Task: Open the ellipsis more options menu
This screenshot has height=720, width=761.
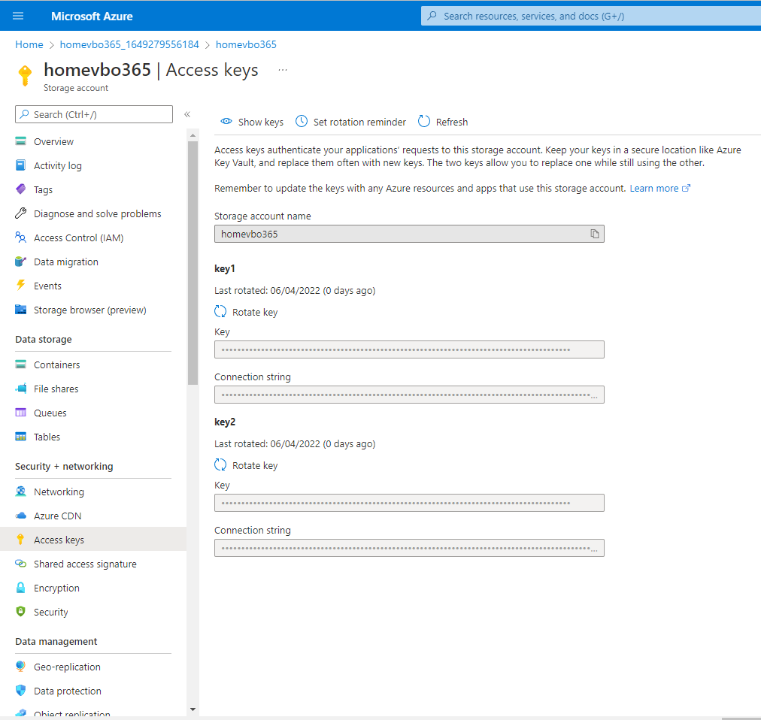Action: (x=283, y=70)
